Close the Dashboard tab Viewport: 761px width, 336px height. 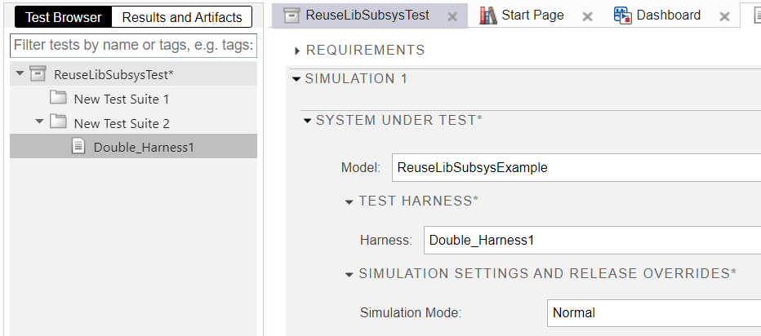pyautogui.click(x=724, y=16)
